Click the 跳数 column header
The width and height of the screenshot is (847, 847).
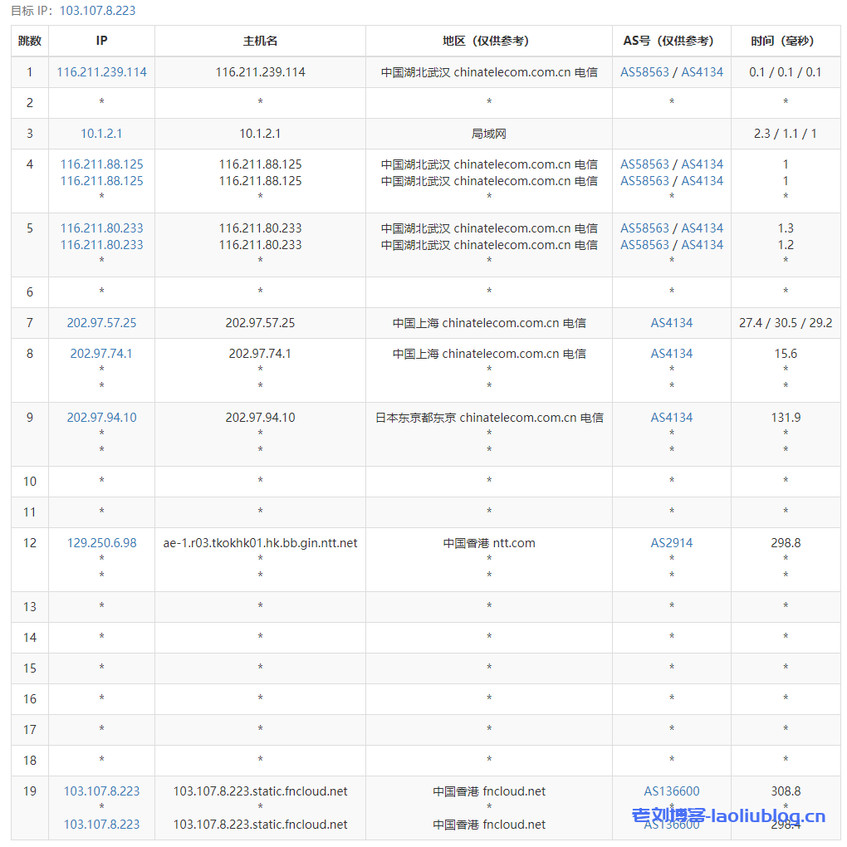click(x=30, y=41)
